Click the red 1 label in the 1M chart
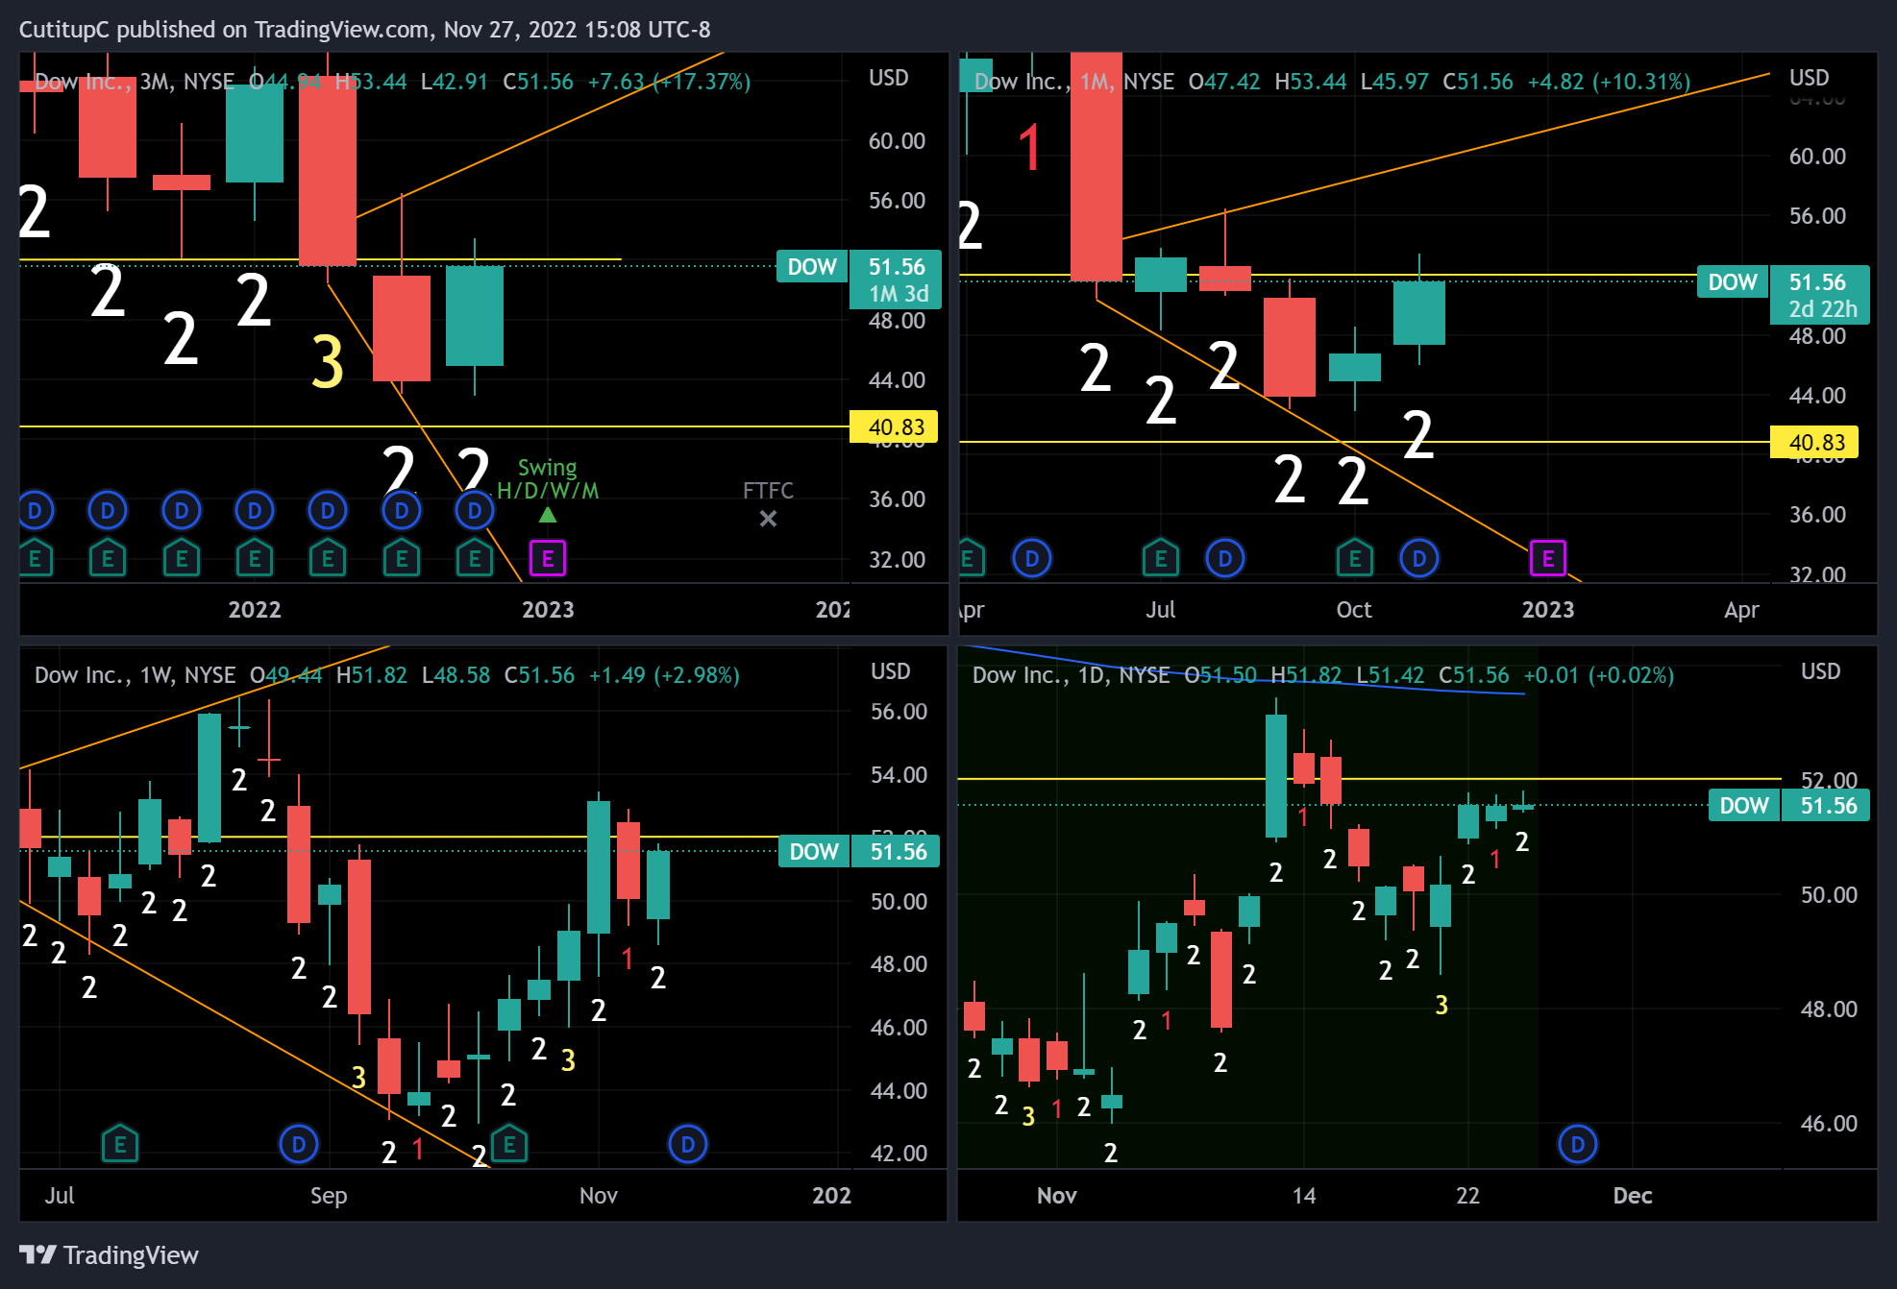The width and height of the screenshot is (1897, 1289). click(x=1030, y=148)
